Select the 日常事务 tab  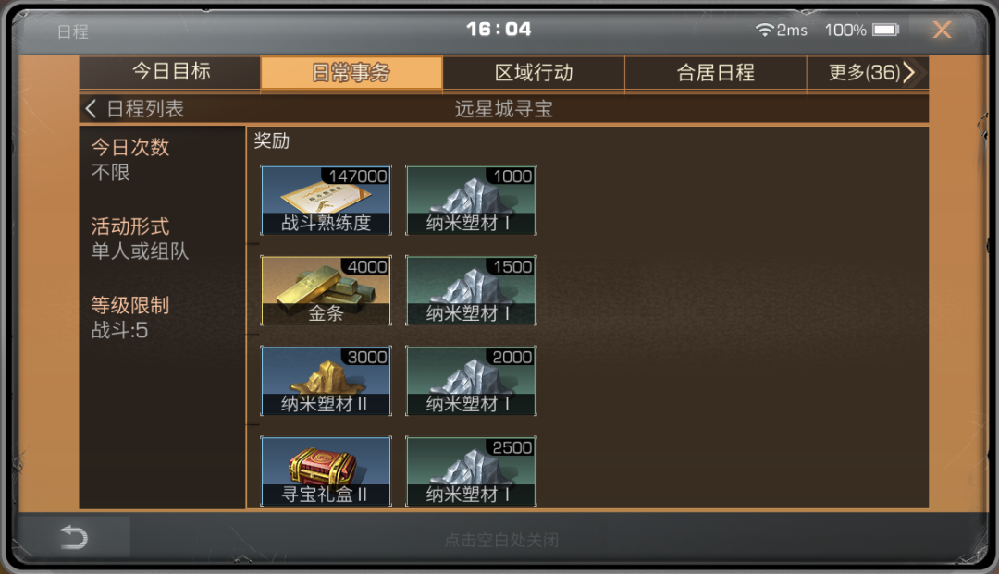click(x=351, y=73)
